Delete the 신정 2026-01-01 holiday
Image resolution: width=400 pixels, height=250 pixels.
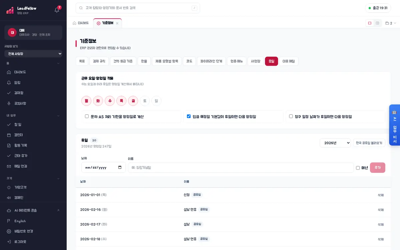[x=381, y=195]
